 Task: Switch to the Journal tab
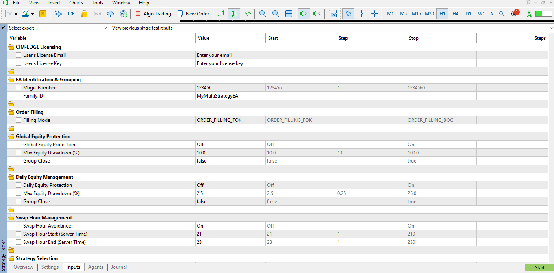tap(119, 267)
